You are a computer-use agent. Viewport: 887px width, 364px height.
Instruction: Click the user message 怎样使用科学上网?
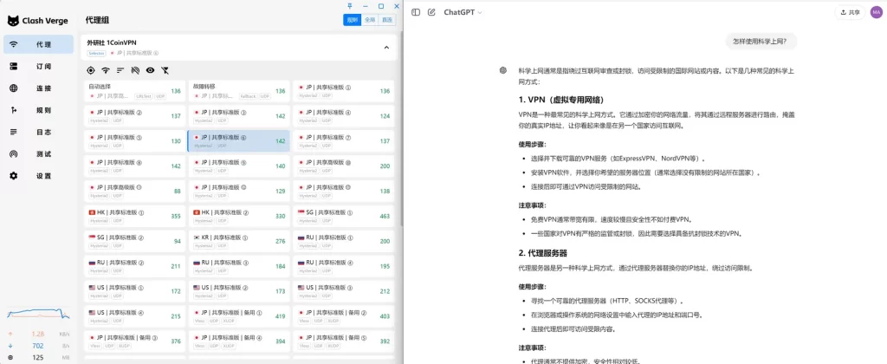tap(759, 42)
